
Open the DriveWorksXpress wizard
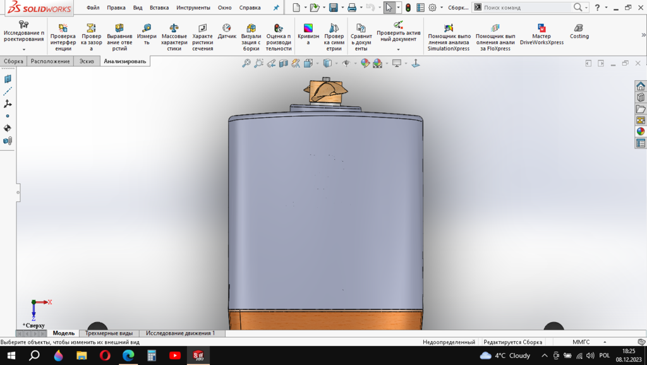click(x=541, y=35)
